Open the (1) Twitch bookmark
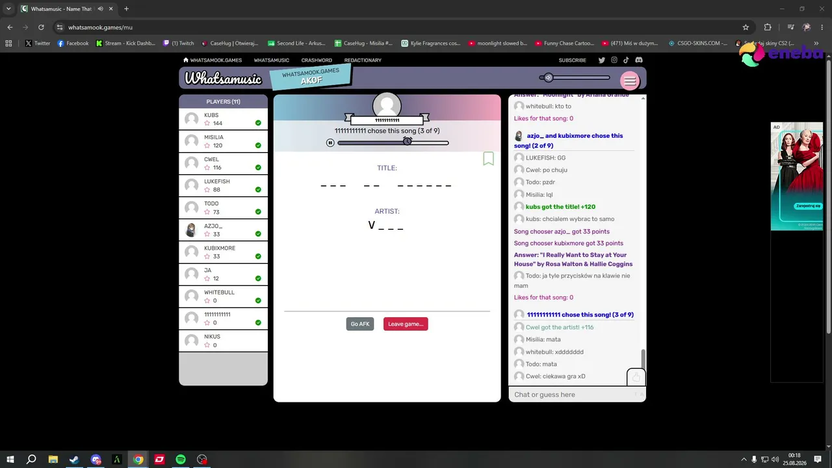The image size is (832, 468). [x=178, y=44]
